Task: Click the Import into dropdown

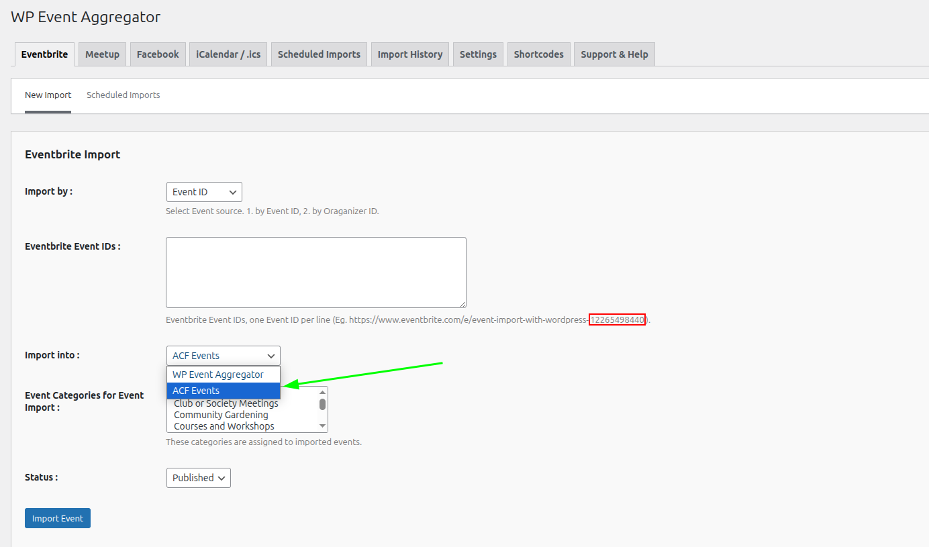Action: click(223, 356)
